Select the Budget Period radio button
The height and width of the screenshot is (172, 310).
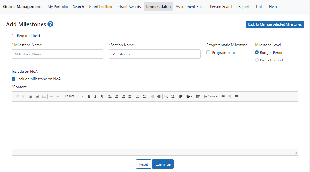point(257,53)
